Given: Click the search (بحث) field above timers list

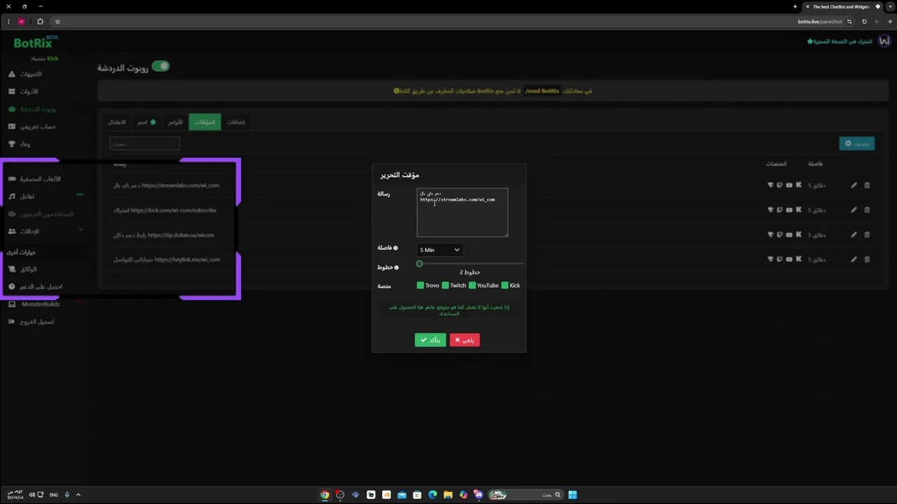Looking at the screenshot, I should 144,143.
